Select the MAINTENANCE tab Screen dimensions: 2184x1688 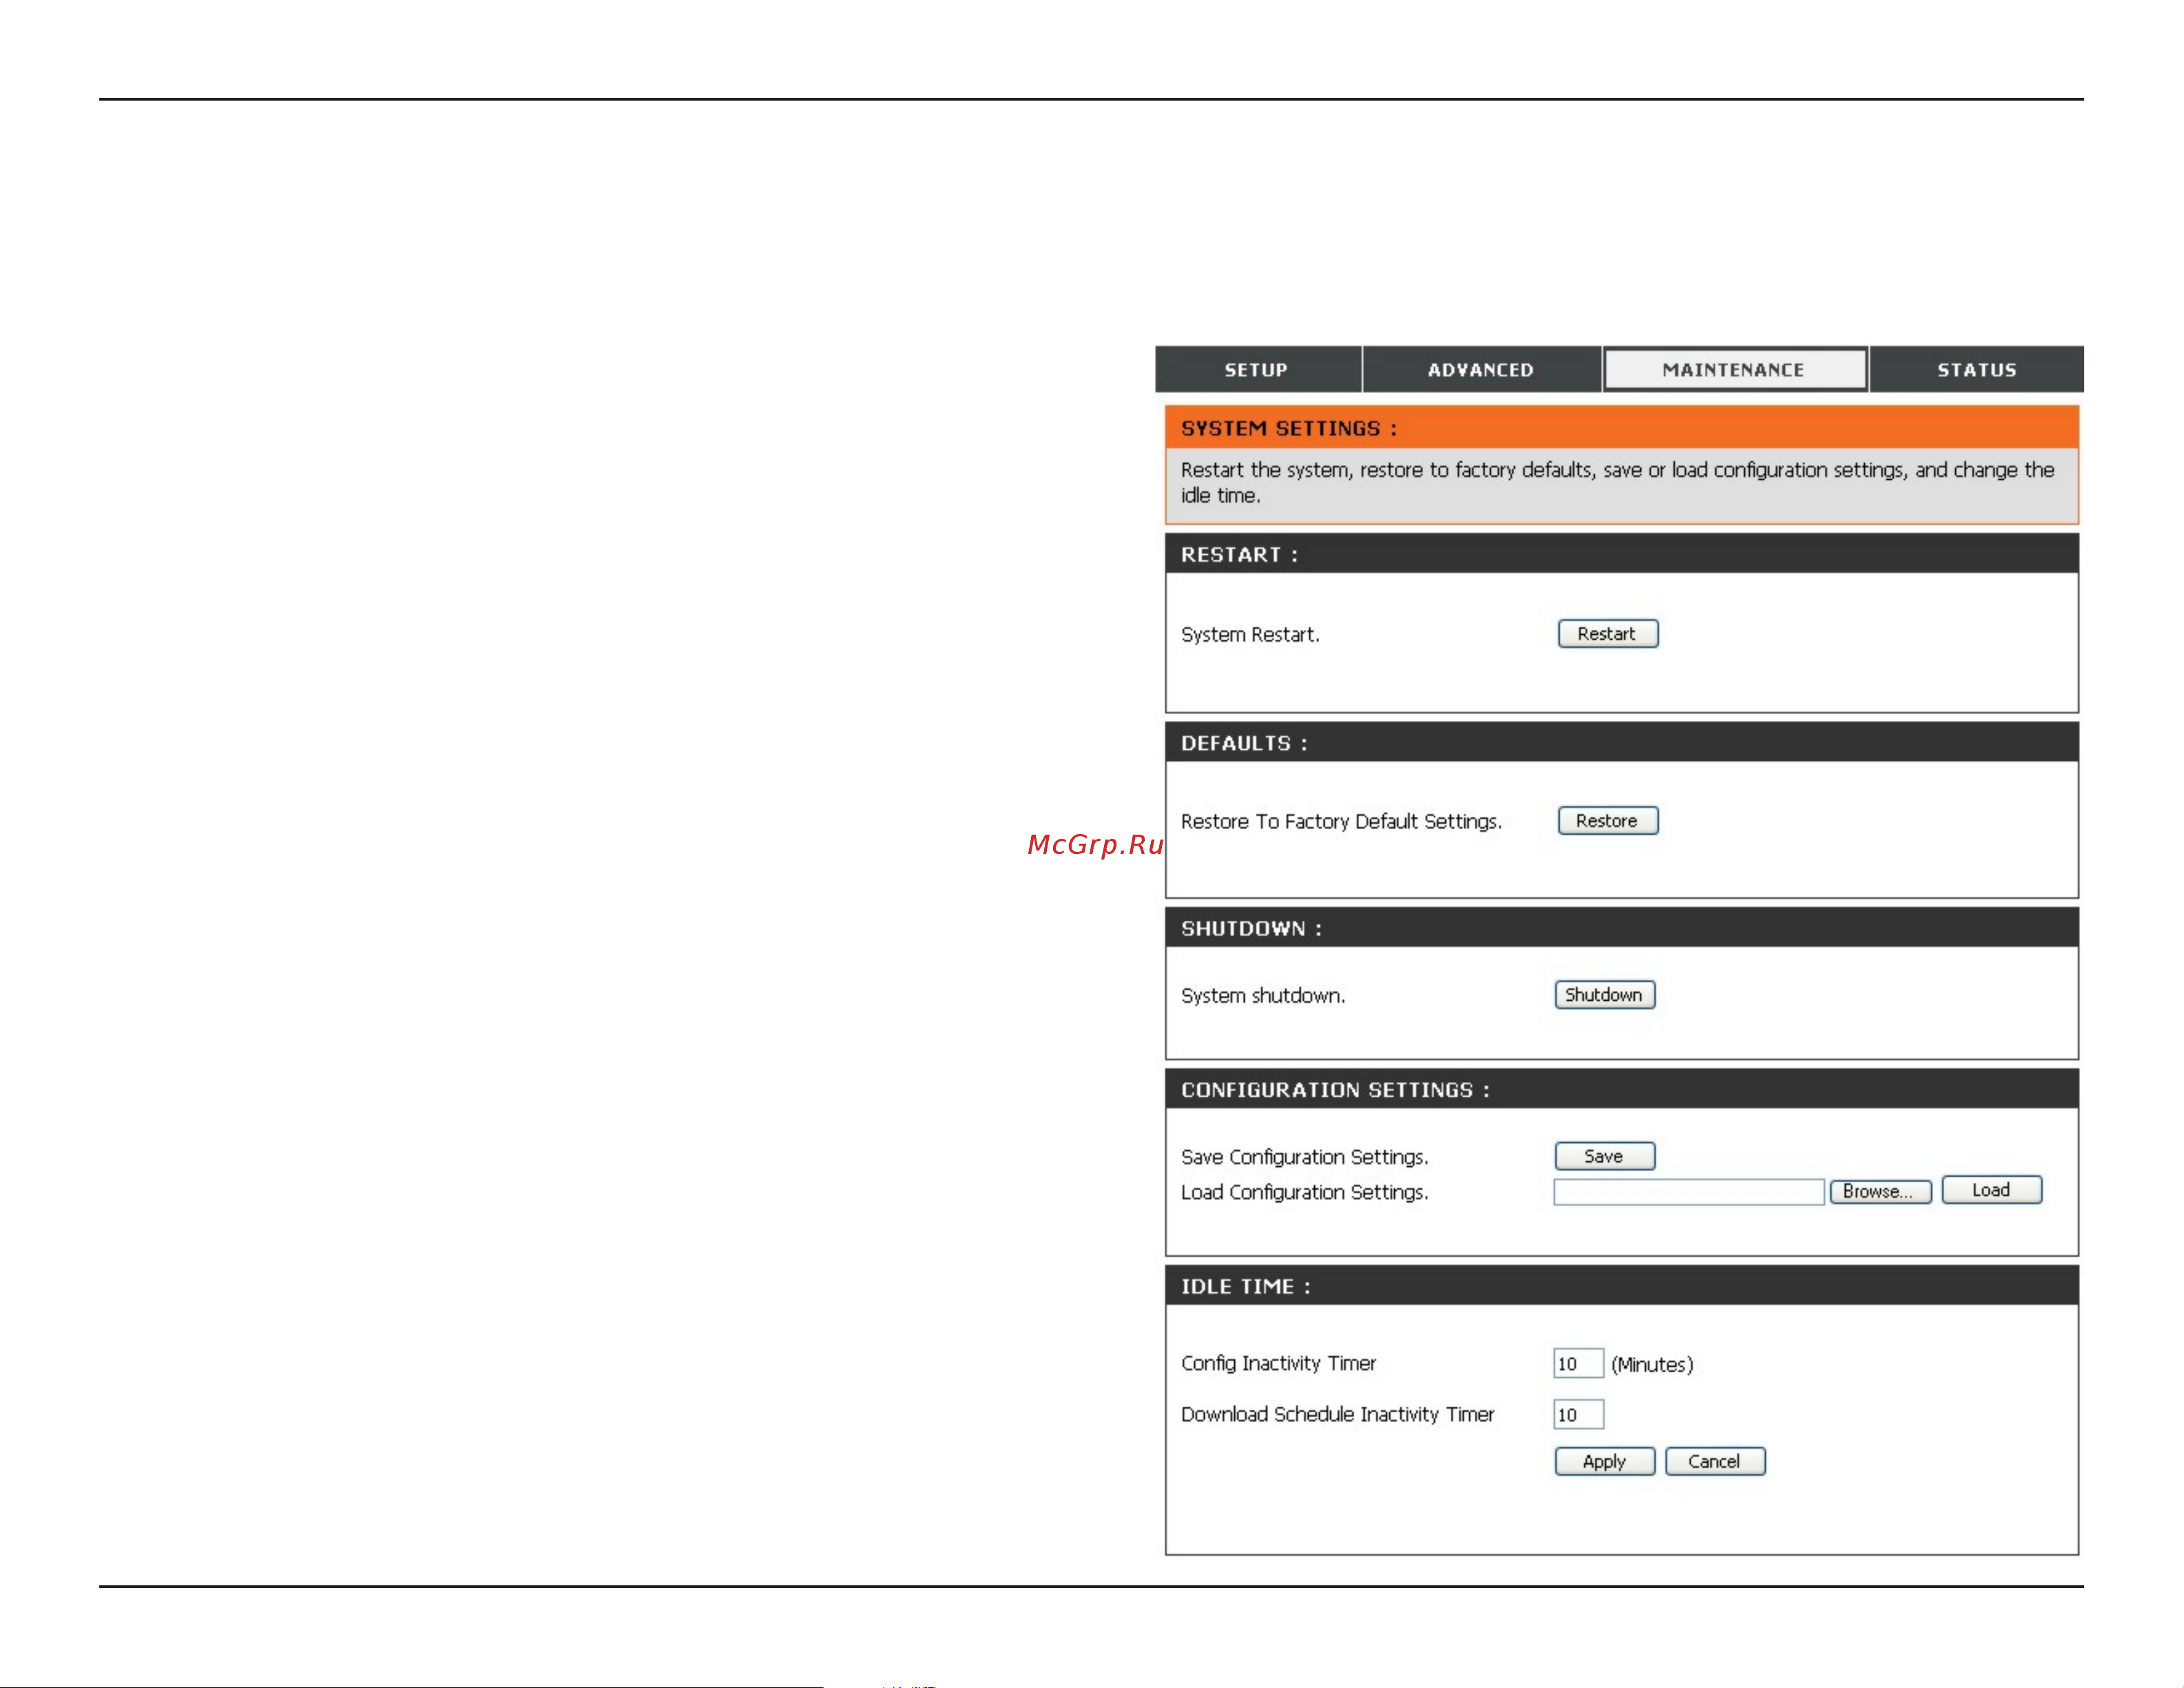(1734, 369)
